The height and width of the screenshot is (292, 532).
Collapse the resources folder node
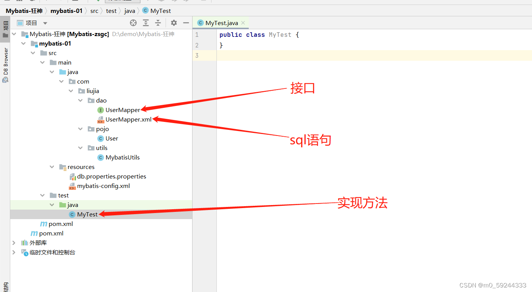pos(52,167)
